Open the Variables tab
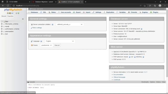Viewport: 168px width, 94px height. click(x=121, y=12)
